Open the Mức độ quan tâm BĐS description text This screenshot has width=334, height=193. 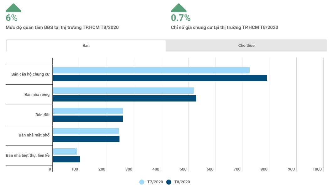coord(62,27)
